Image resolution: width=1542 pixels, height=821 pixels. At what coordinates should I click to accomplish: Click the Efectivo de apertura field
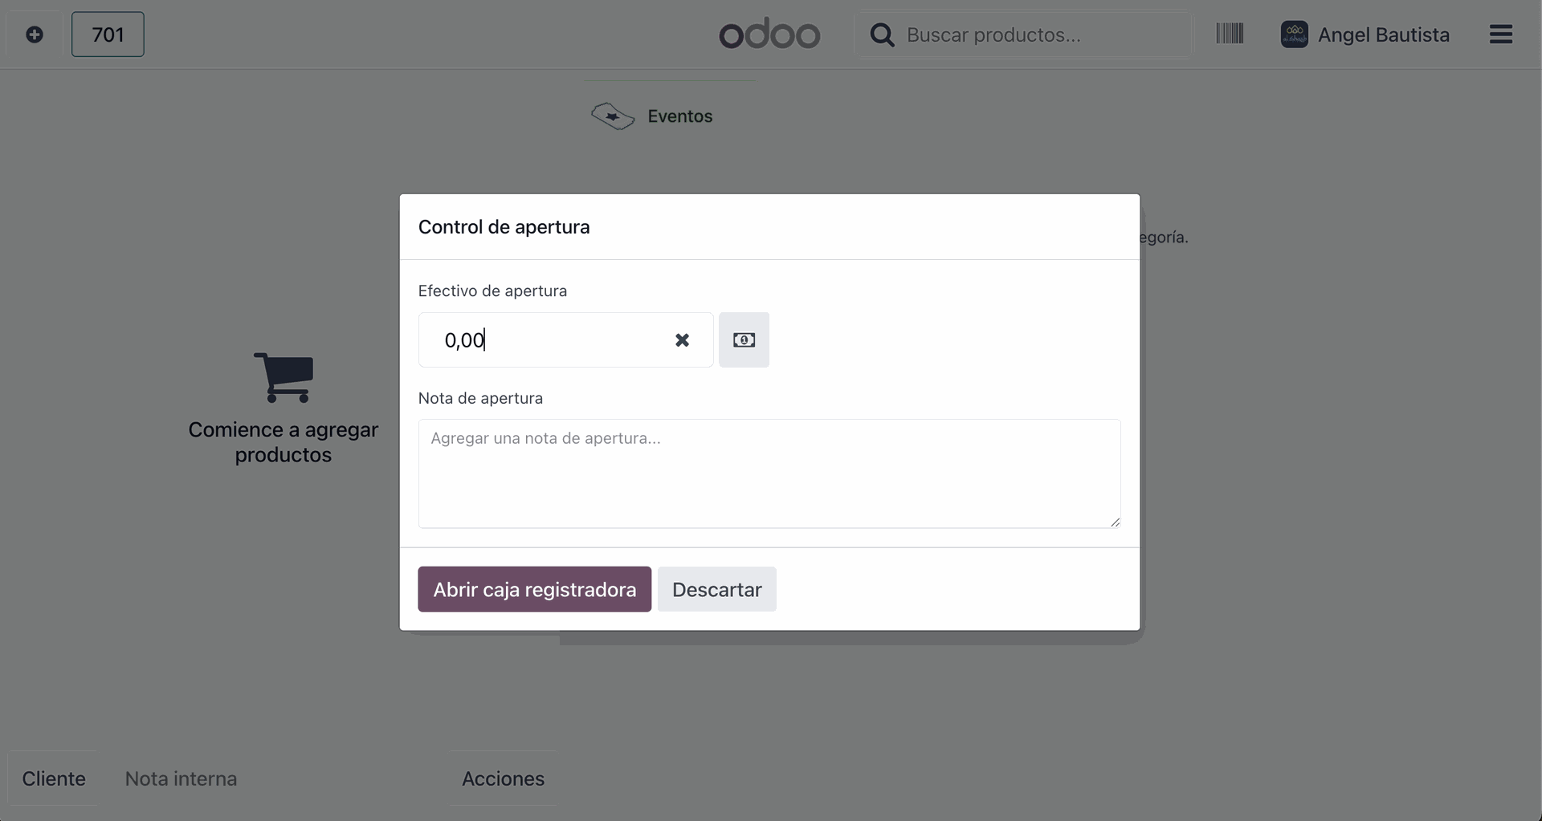point(565,340)
